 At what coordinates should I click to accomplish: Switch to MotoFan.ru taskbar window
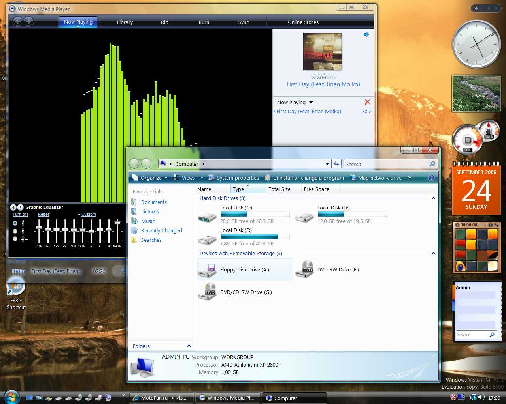162,398
